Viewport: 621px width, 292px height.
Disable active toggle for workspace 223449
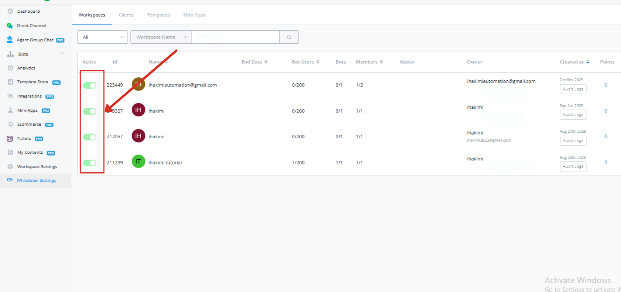coord(90,85)
